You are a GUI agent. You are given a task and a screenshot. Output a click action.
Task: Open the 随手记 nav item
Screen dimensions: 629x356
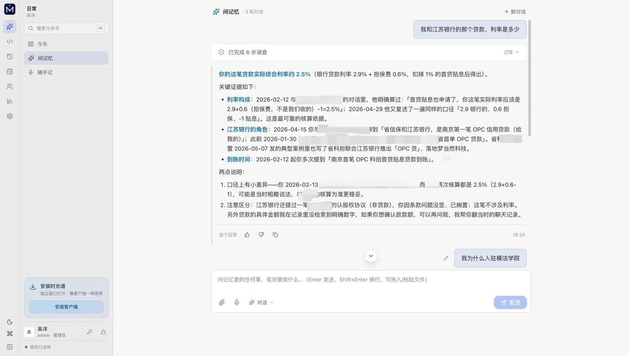(66, 72)
